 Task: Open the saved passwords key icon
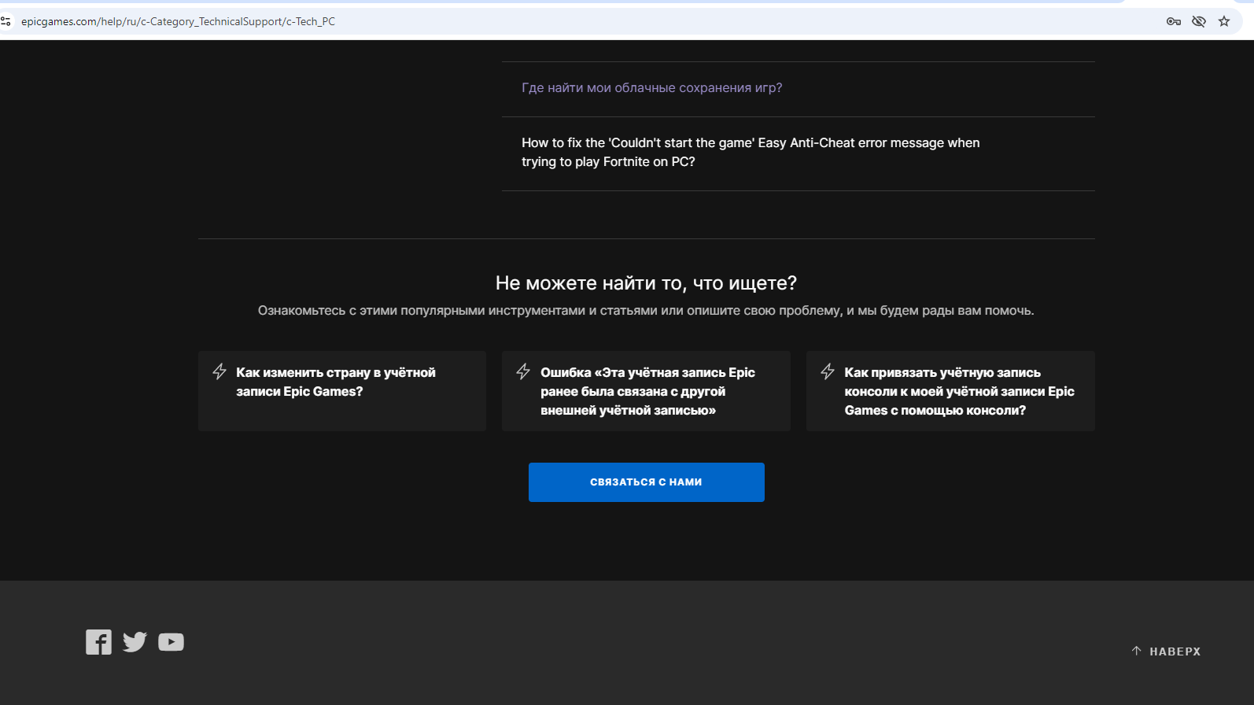click(1174, 21)
